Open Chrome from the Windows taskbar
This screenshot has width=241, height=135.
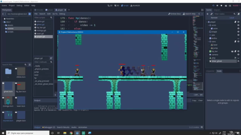click(71, 133)
